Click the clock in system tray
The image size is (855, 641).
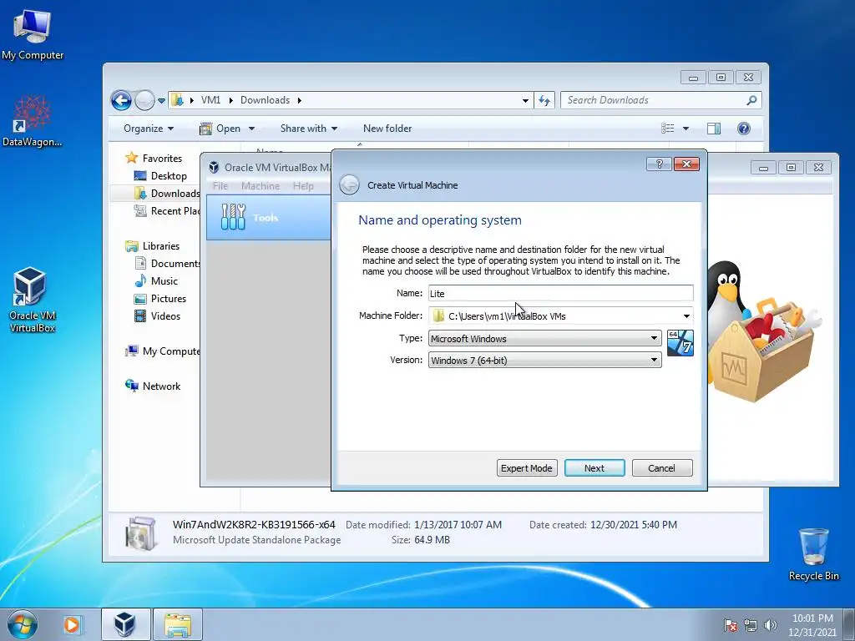[x=812, y=625]
